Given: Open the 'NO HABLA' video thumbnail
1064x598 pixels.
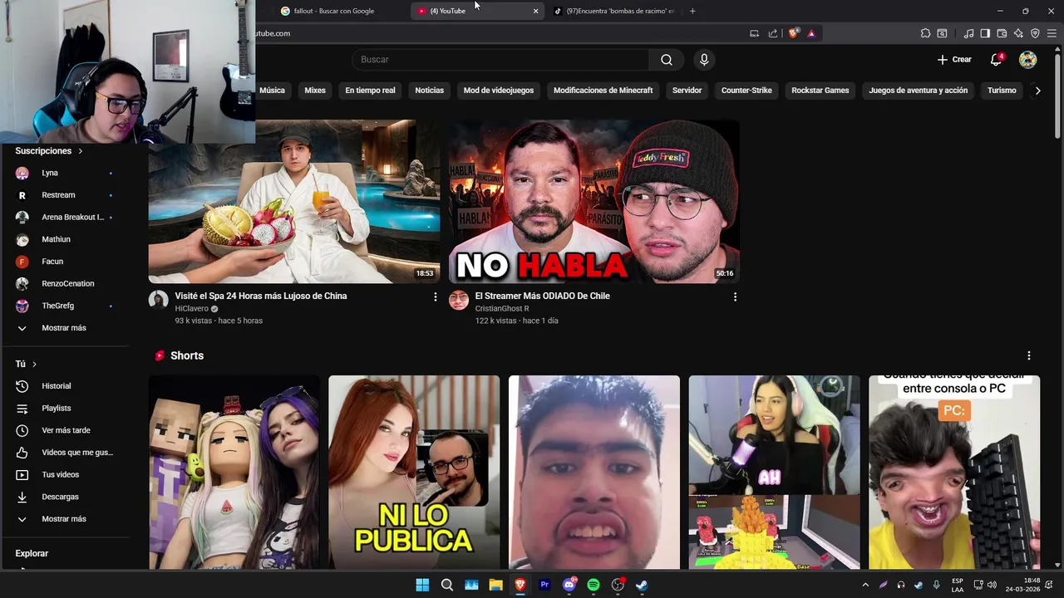Looking at the screenshot, I should click(x=594, y=202).
